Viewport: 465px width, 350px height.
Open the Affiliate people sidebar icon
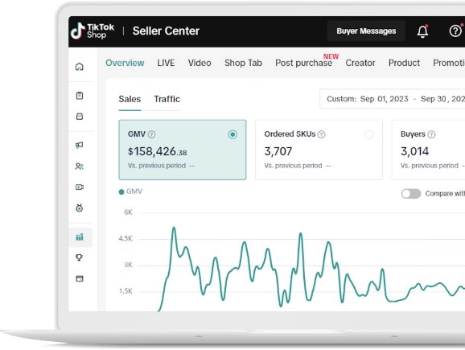[79, 167]
